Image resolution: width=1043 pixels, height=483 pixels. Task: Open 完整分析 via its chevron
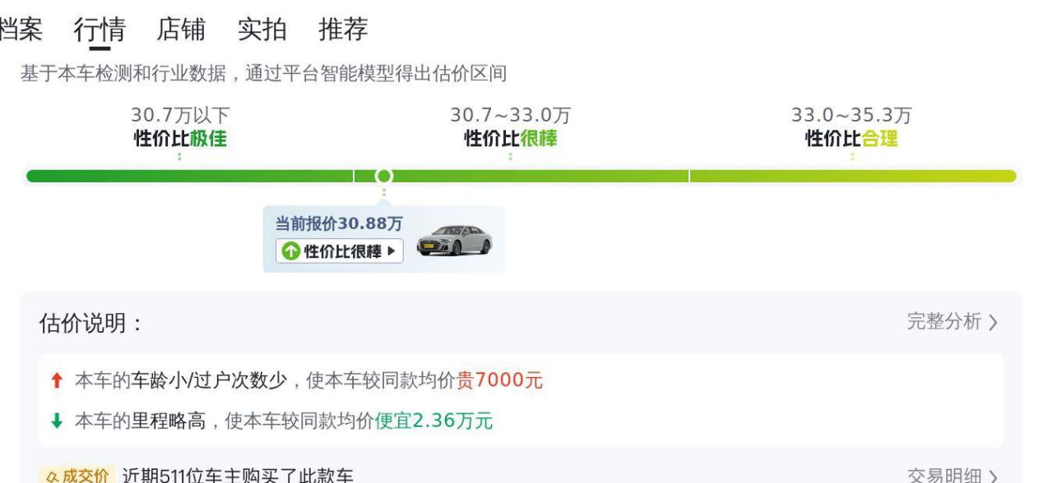click(994, 322)
